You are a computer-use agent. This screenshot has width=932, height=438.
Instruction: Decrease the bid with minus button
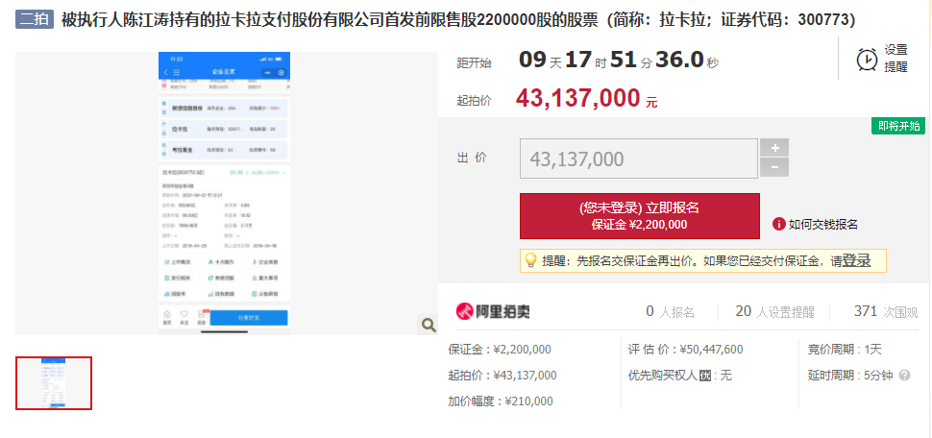point(773,167)
